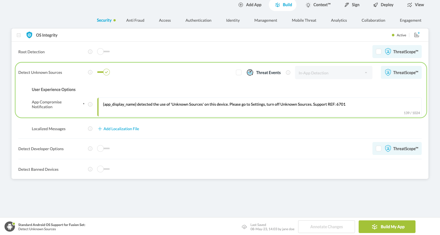Open the Context™ lightbulb icon

[x=308, y=5]
